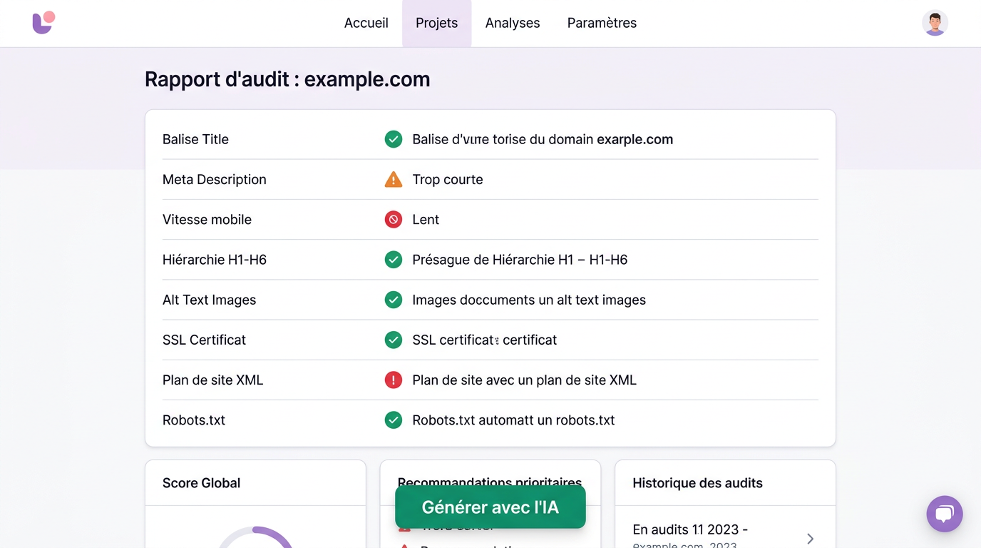The height and width of the screenshot is (548, 981).
Task: Select the 'SSL Certificat' row label
Action: click(204, 340)
